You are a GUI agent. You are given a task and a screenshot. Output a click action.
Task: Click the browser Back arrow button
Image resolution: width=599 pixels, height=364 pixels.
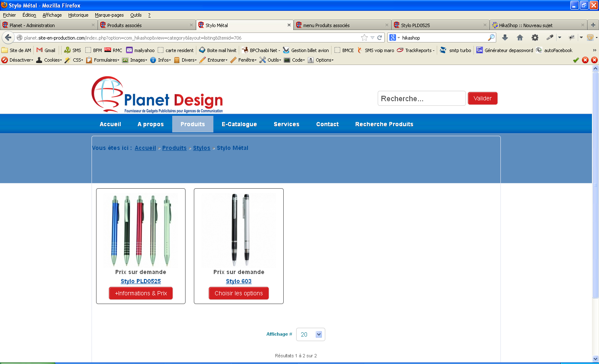[8, 37]
